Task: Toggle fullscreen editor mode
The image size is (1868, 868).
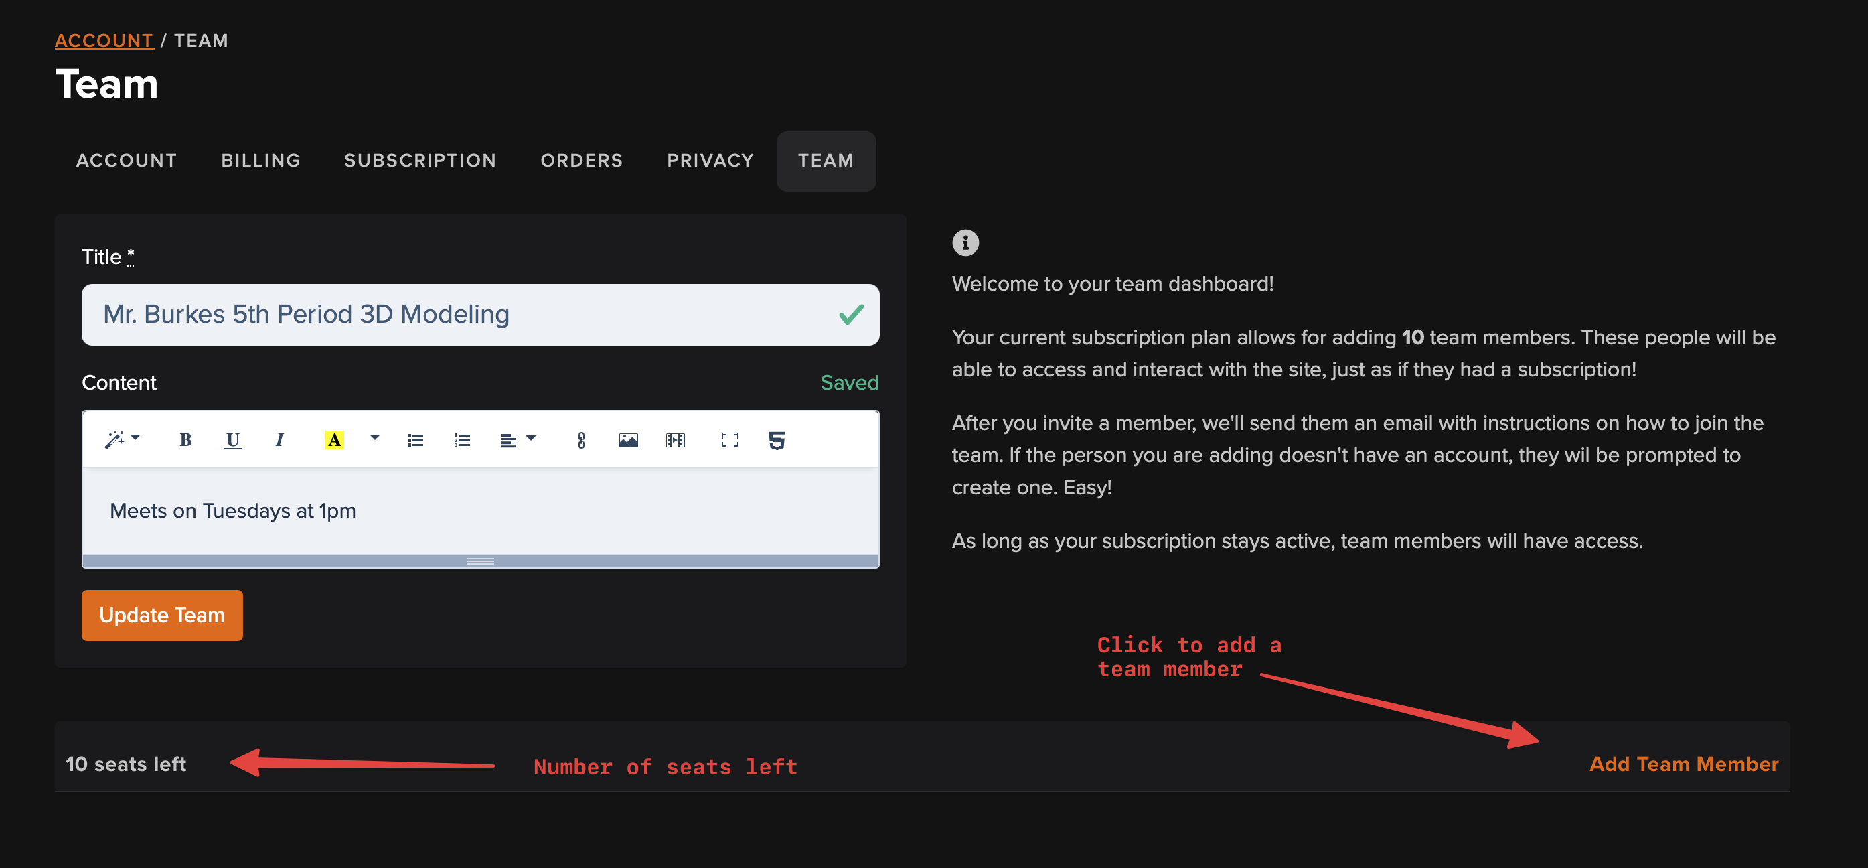Action: click(x=730, y=439)
